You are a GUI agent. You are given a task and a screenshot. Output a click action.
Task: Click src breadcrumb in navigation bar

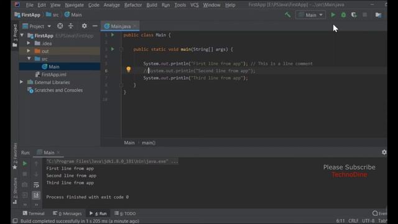click(x=52, y=15)
